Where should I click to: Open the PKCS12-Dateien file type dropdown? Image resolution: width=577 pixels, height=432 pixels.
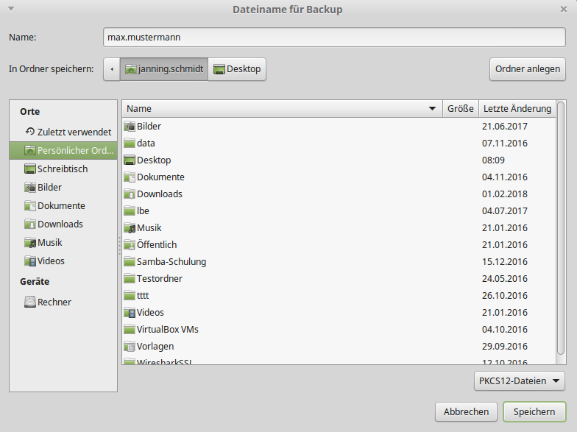coord(520,380)
